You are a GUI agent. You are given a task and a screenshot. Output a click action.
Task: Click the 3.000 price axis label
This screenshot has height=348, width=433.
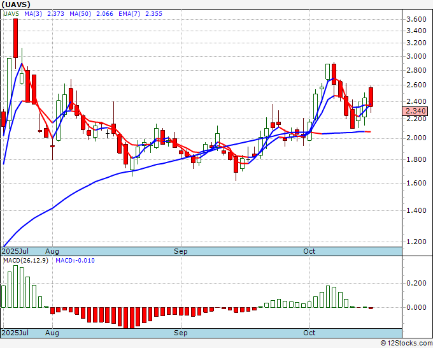416,56
